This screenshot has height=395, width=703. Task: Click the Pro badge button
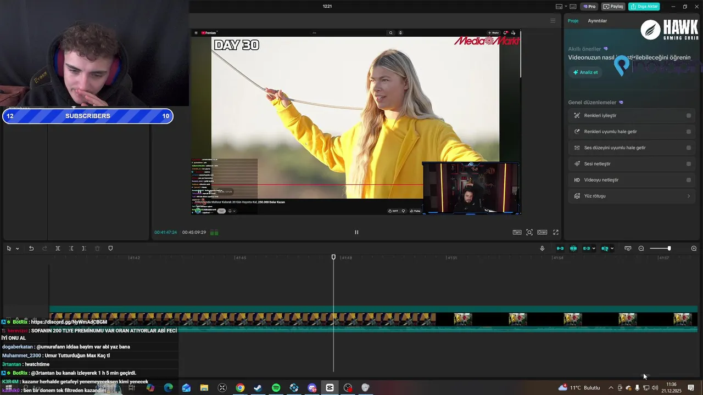click(x=589, y=7)
